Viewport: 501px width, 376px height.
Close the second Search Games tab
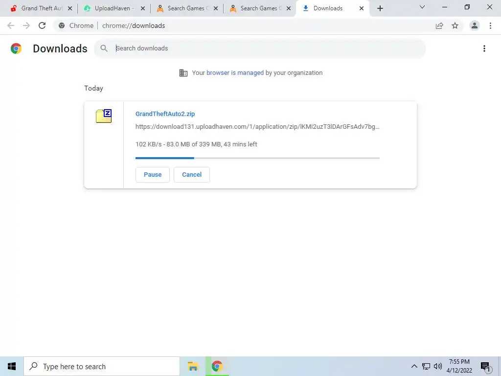[x=289, y=8]
